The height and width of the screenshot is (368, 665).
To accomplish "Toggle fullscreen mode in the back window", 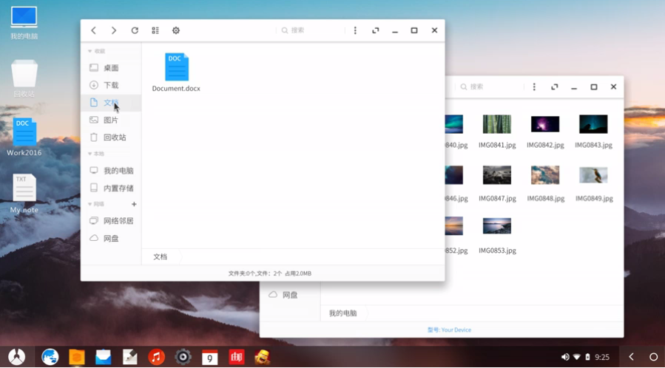I will coord(554,86).
